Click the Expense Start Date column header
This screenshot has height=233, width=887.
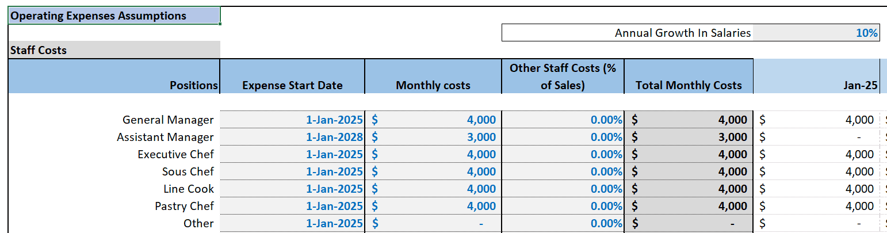[292, 77]
